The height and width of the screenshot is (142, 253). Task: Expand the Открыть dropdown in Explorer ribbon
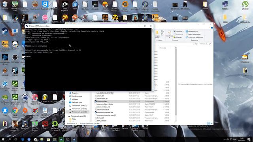pos(179,32)
